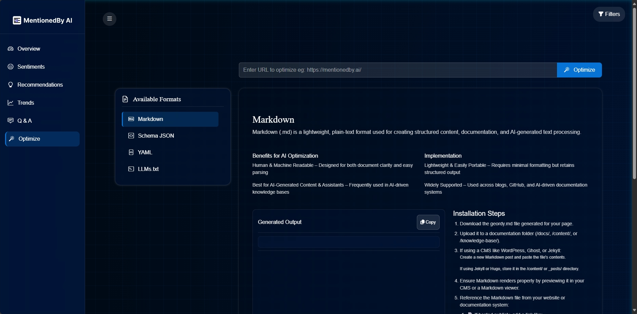
Task: Click step 'If using a CMS like WordPress'
Action: click(x=510, y=250)
